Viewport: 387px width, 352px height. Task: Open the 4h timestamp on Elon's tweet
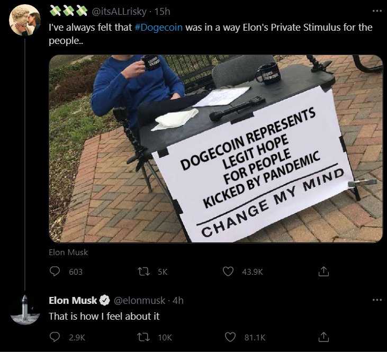[x=178, y=301]
